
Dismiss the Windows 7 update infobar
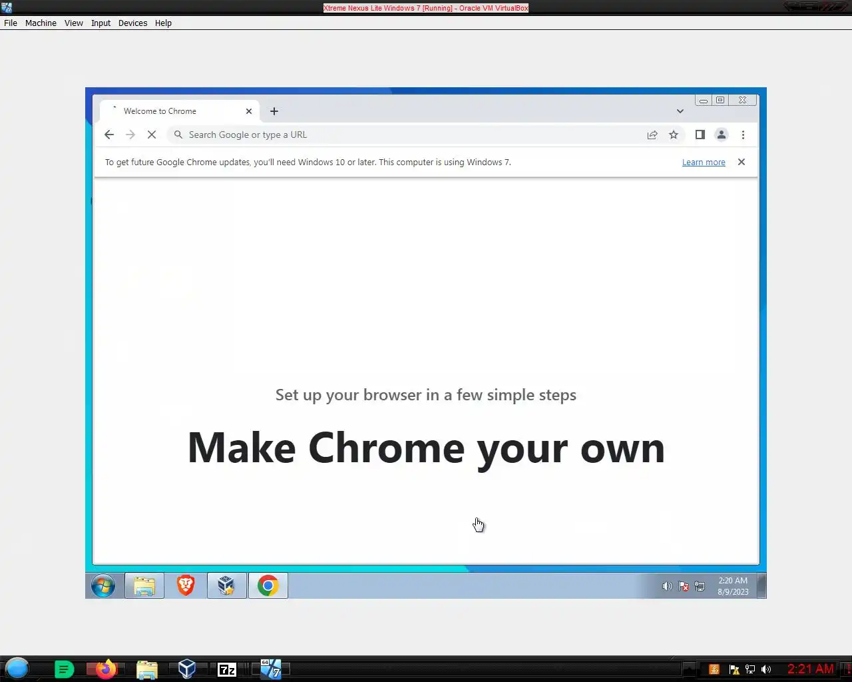(742, 162)
